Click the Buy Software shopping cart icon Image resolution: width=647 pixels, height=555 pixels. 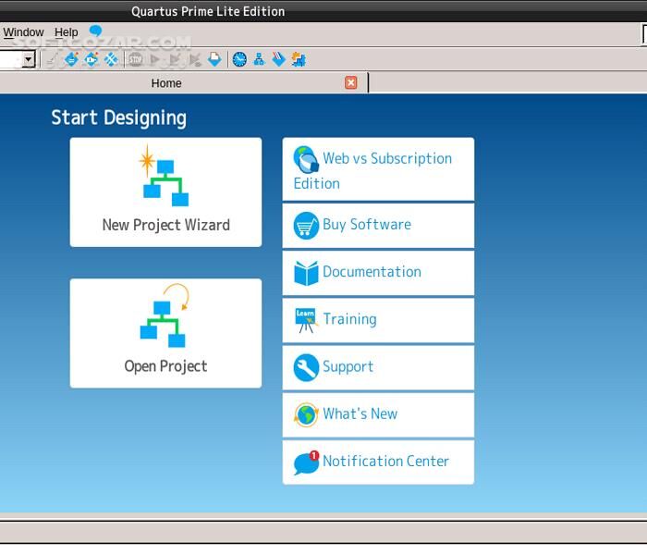[306, 225]
